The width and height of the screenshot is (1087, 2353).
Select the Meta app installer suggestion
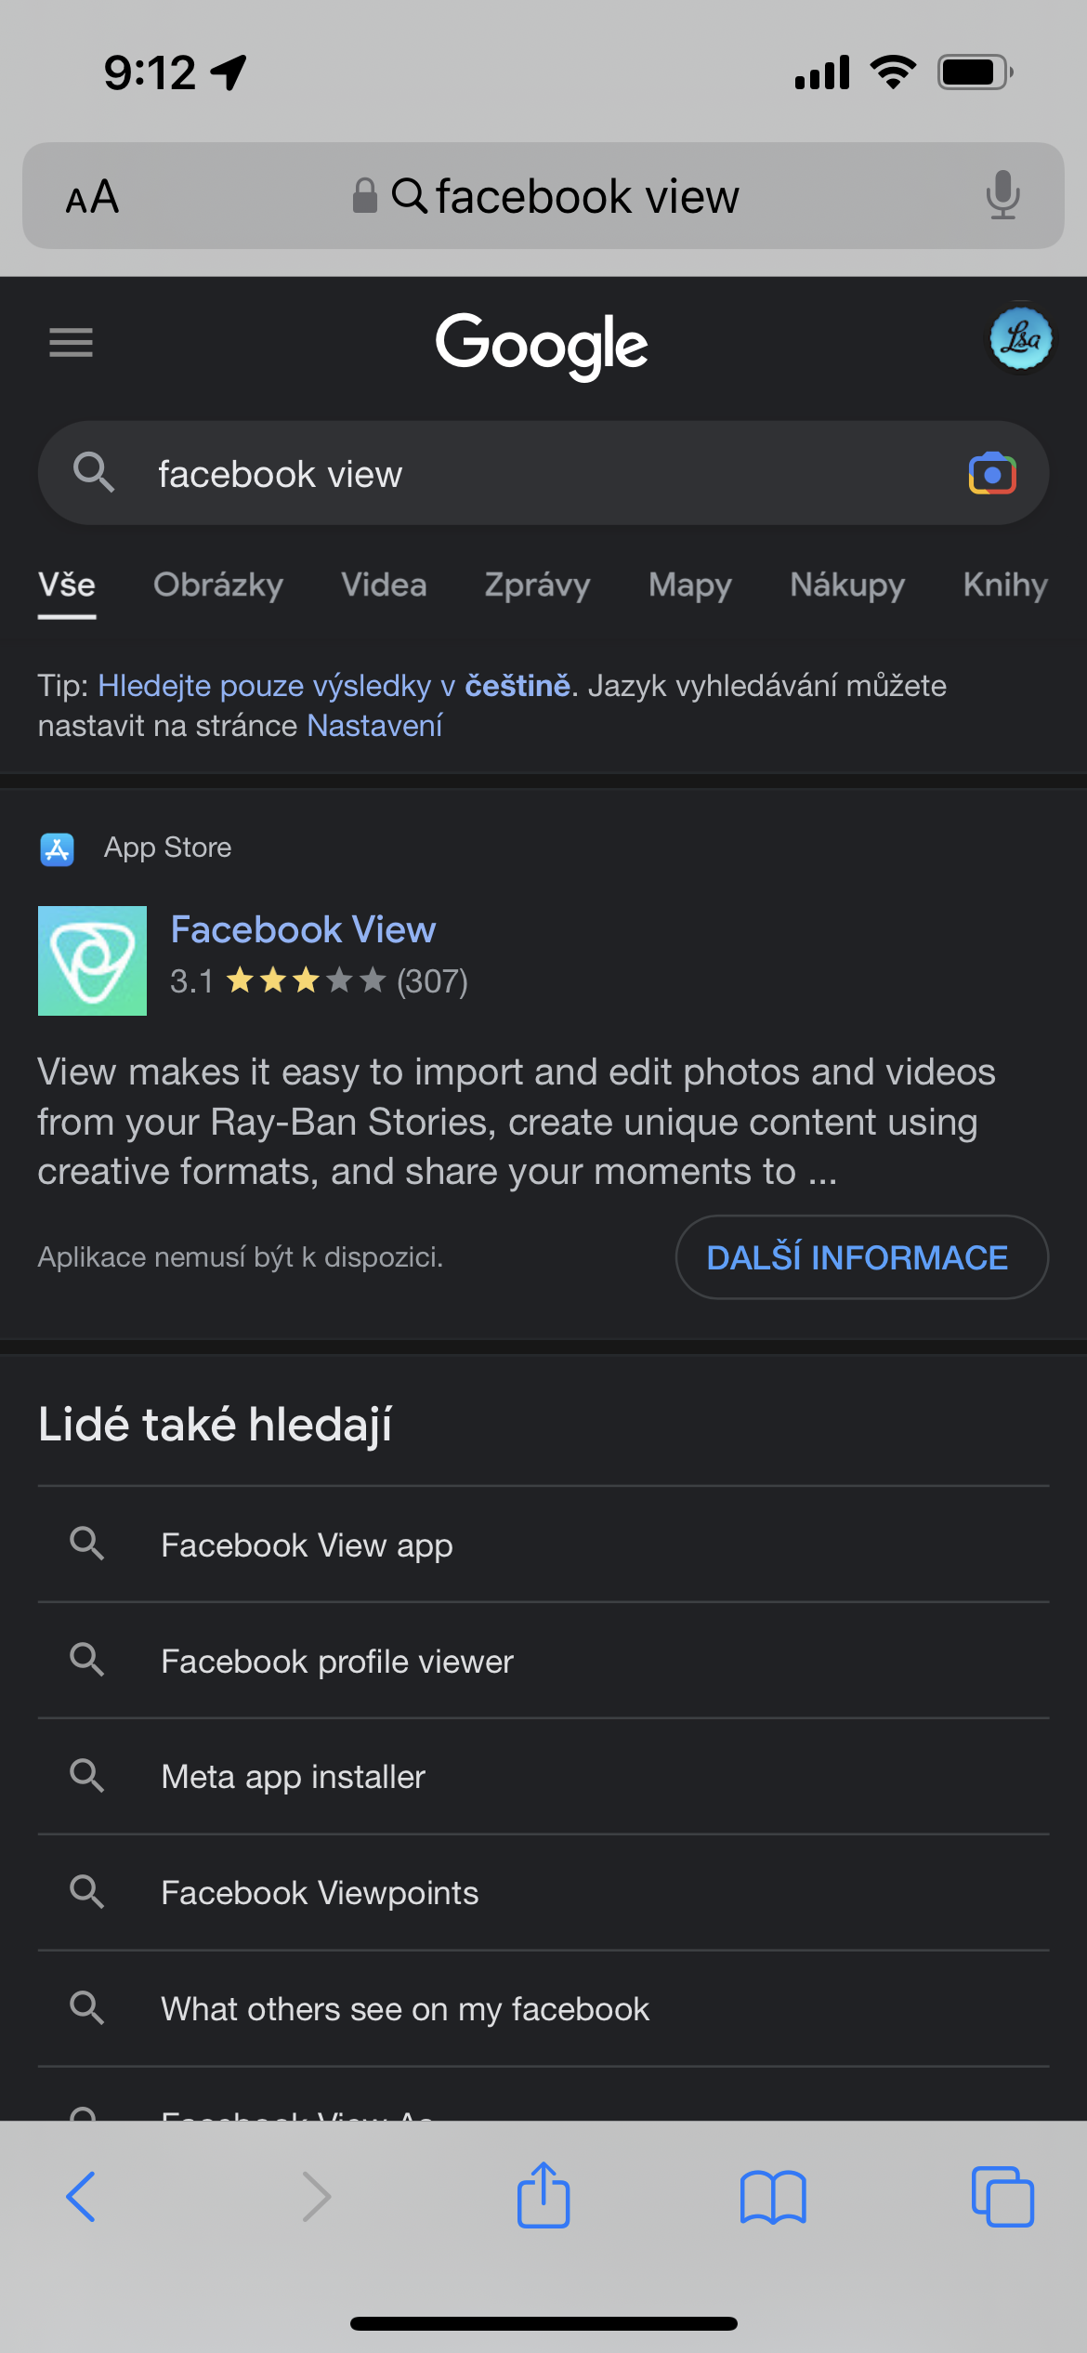[x=294, y=1777]
